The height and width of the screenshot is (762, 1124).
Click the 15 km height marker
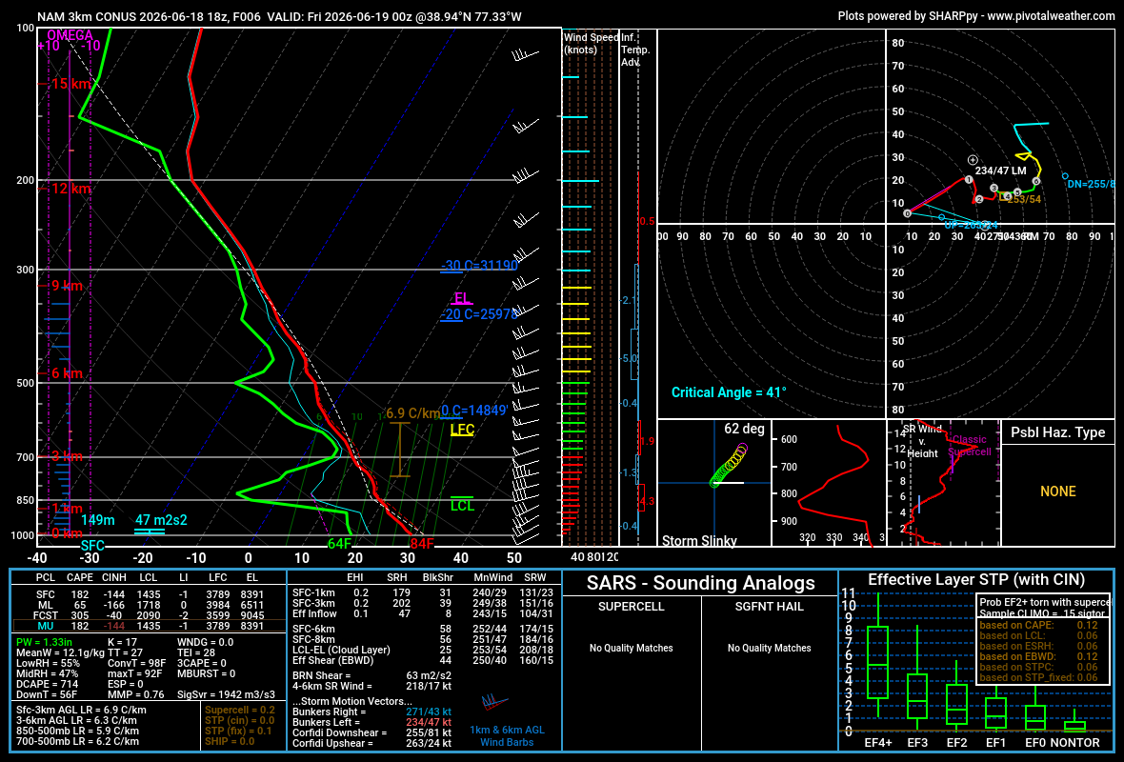71,84
